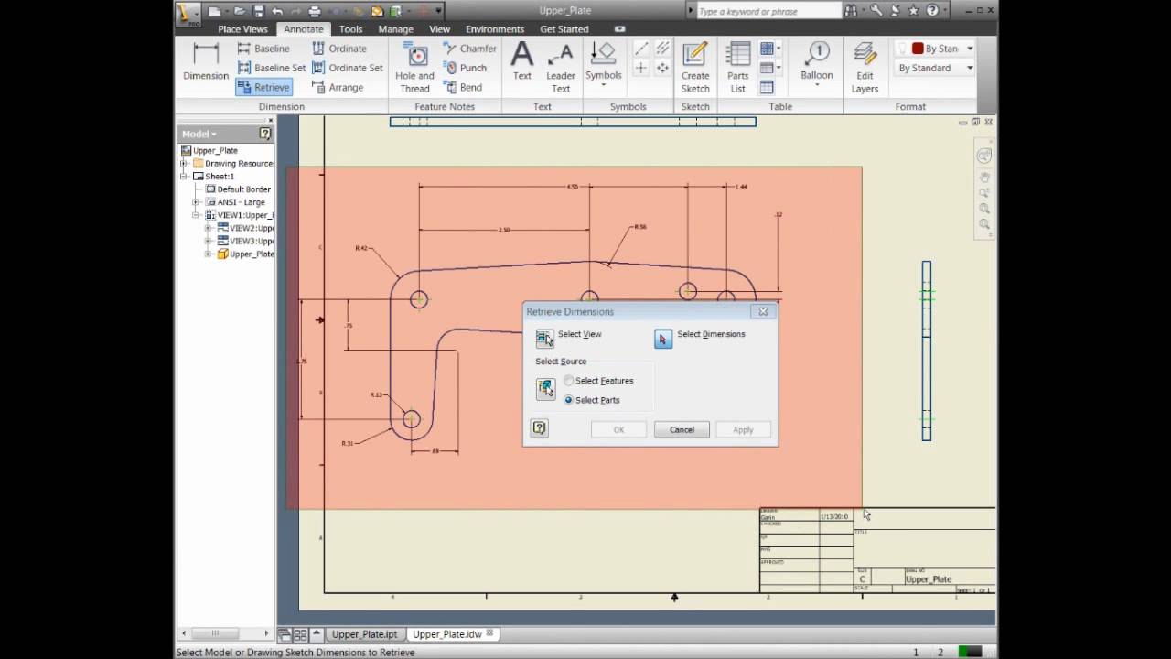This screenshot has width=1171, height=659.
Task: Select the Select Features radio button
Action: coord(569,381)
